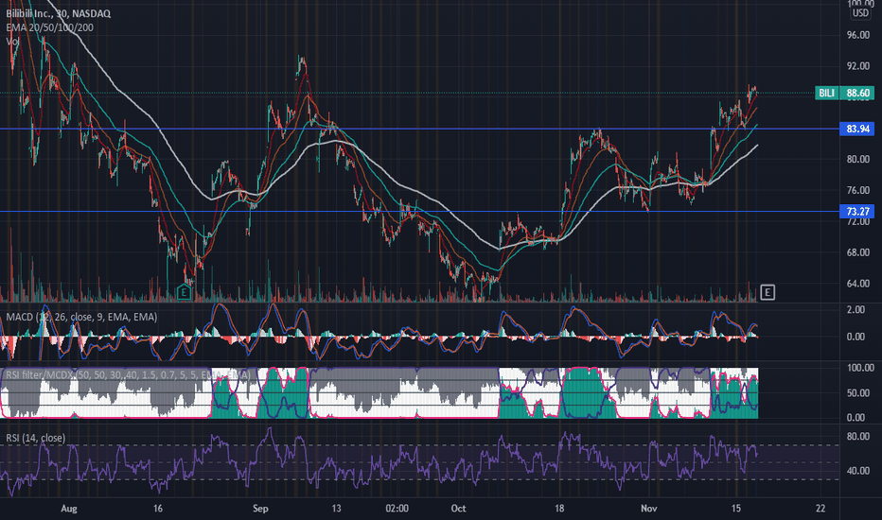882x520 pixels.
Task: Click the 64.00 price scale value
Action: pyautogui.click(x=858, y=284)
